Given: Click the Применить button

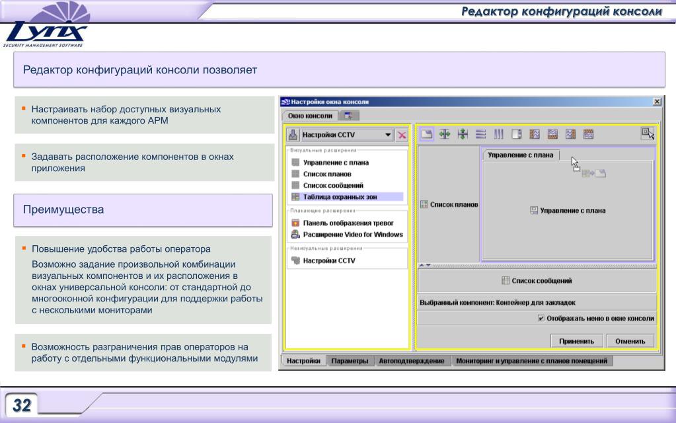Looking at the screenshot, I should coord(576,341).
